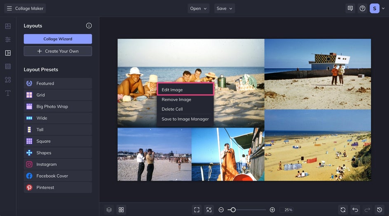This screenshot has width=389, height=216.
Task: Click the undo arrow icon
Action: coord(355,210)
